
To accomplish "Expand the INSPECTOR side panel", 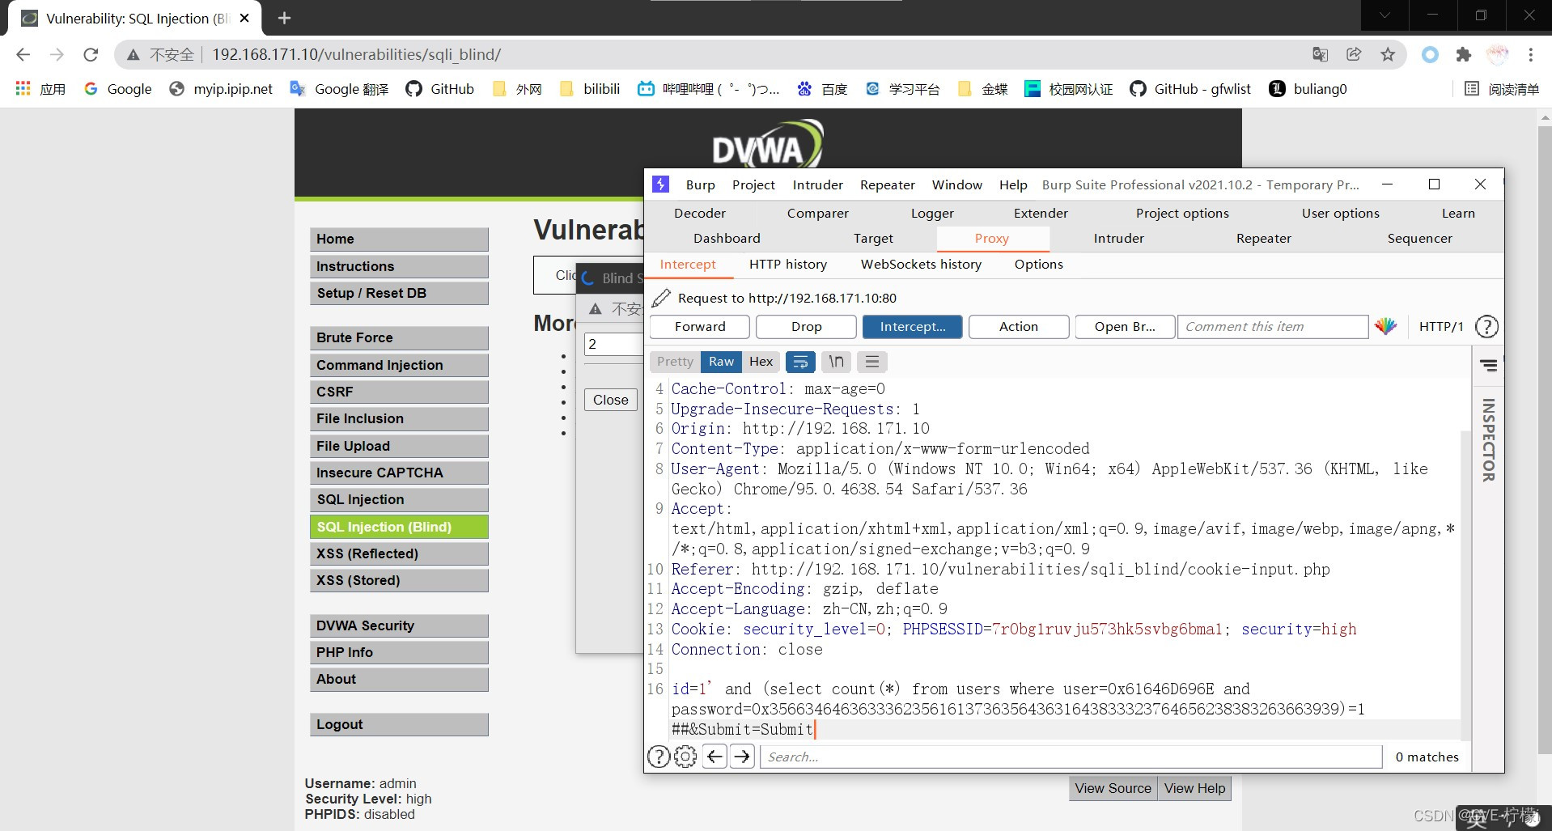I will tap(1488, 440).
